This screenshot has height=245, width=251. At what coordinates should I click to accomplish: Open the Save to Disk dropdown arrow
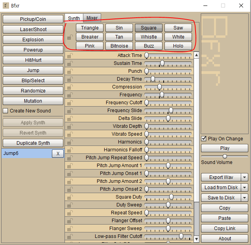coord(244,198)
